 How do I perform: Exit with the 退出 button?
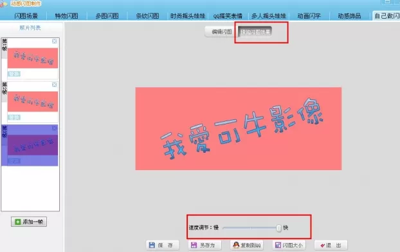coord(331,246)
